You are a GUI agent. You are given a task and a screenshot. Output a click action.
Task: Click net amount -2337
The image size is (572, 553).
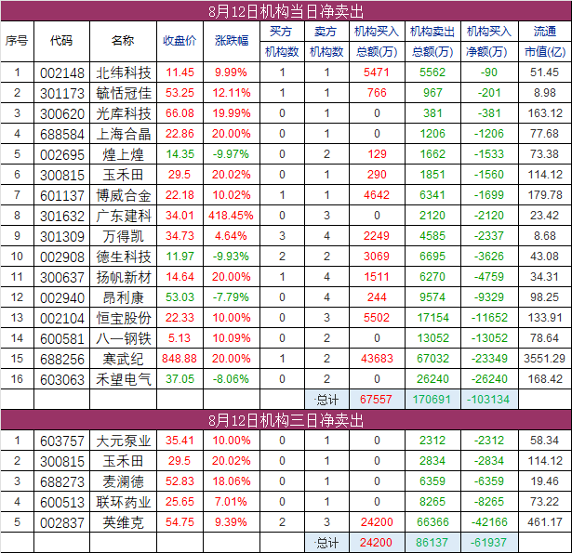point(489,236)
